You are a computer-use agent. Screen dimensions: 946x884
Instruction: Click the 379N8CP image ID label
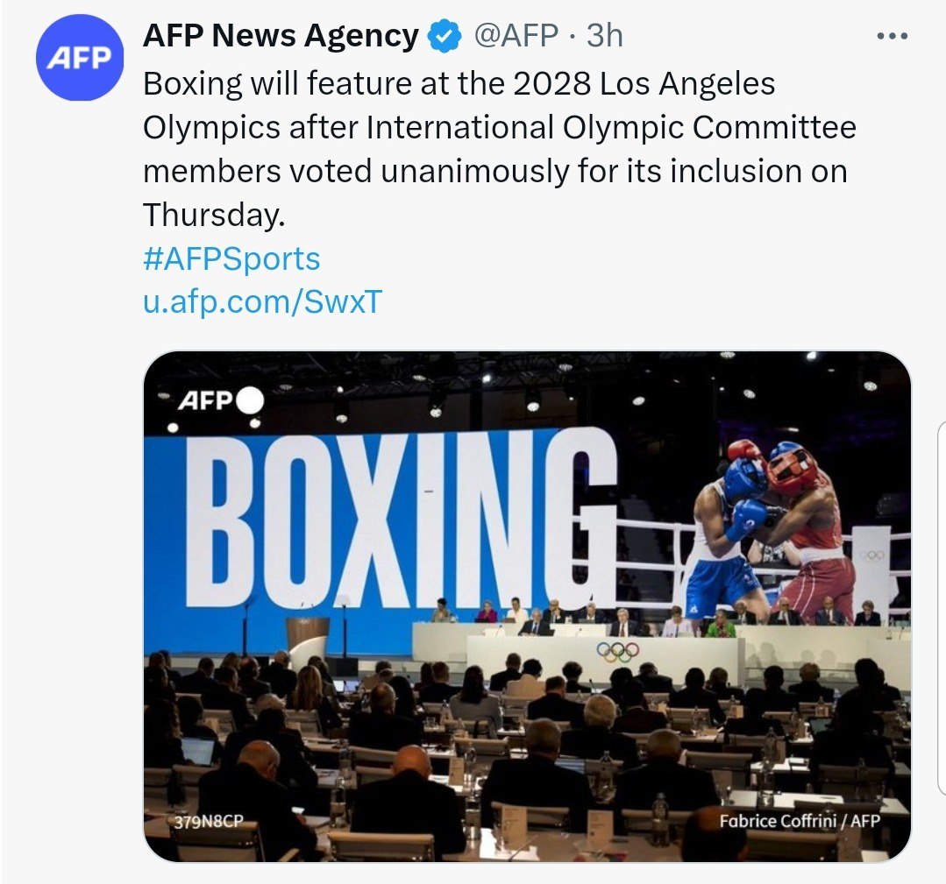[x=208, y=821]
